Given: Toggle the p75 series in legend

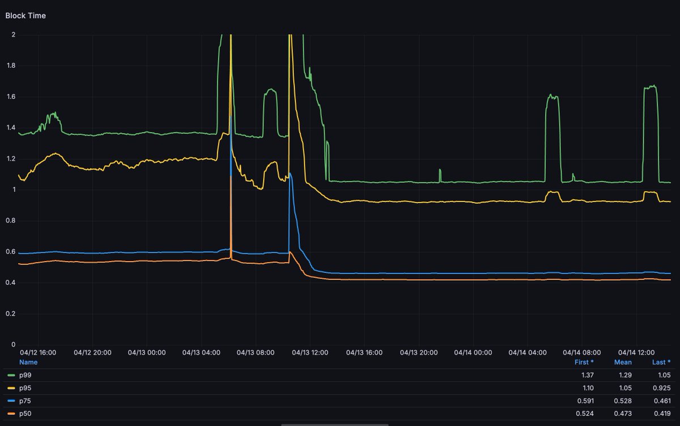Looking at the screenshot, I should [25, 402].
